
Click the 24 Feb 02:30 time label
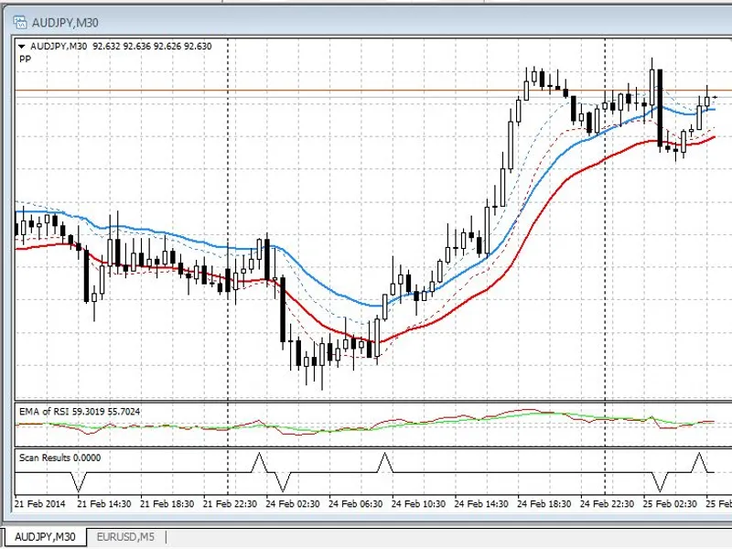(x=293, y=504)
